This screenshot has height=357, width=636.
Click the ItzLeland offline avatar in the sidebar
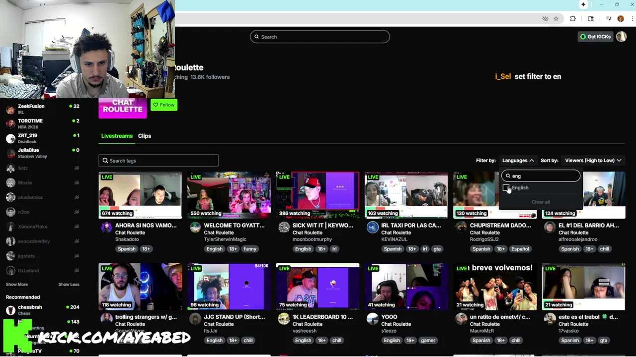tap(10, 270)
